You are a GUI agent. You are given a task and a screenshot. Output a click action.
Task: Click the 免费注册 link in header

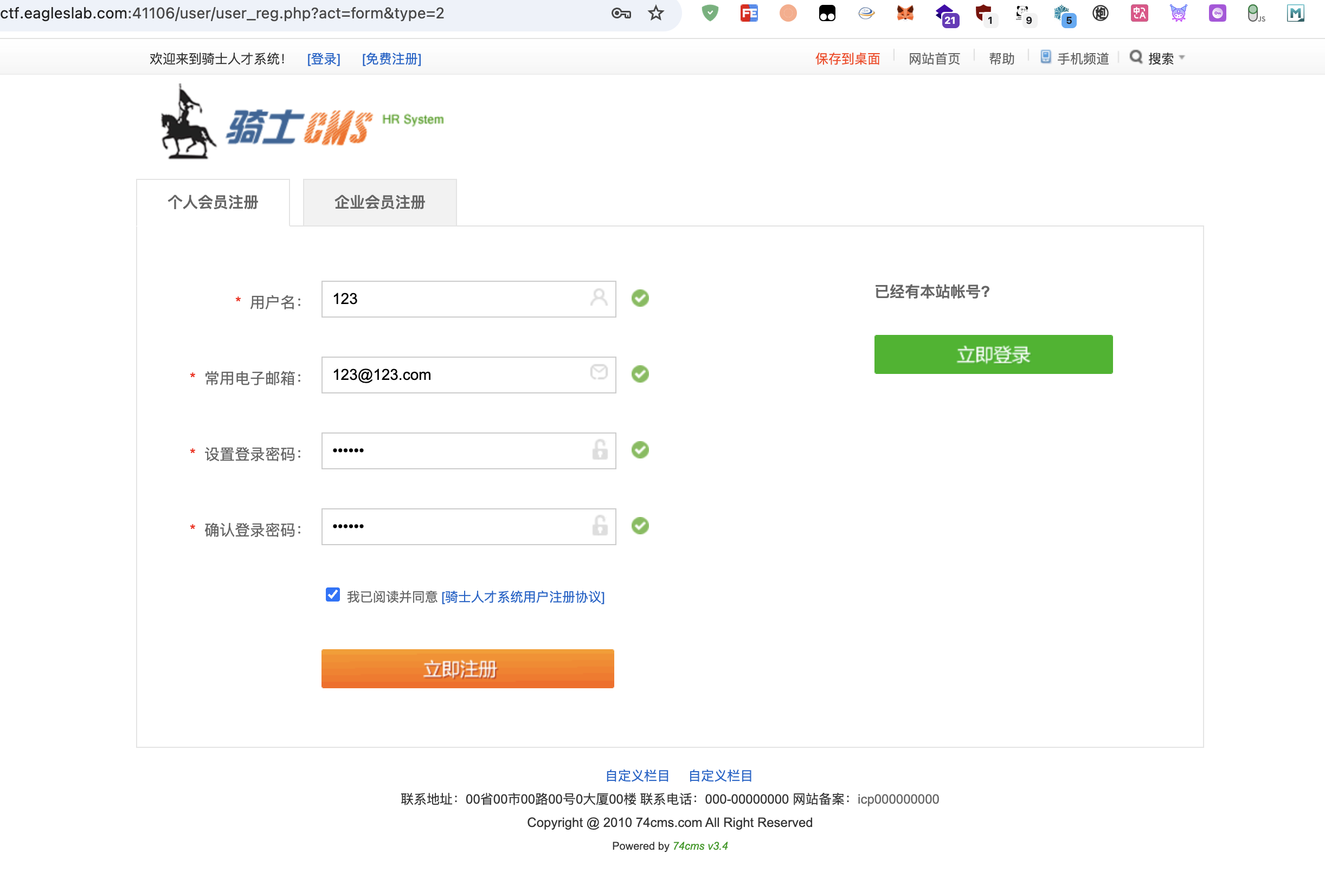click(391, 59)
